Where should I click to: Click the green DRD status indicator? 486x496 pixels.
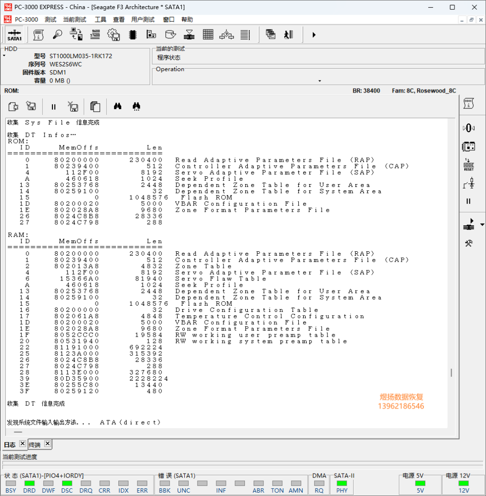pyautogui.click(x=29, y=483)
